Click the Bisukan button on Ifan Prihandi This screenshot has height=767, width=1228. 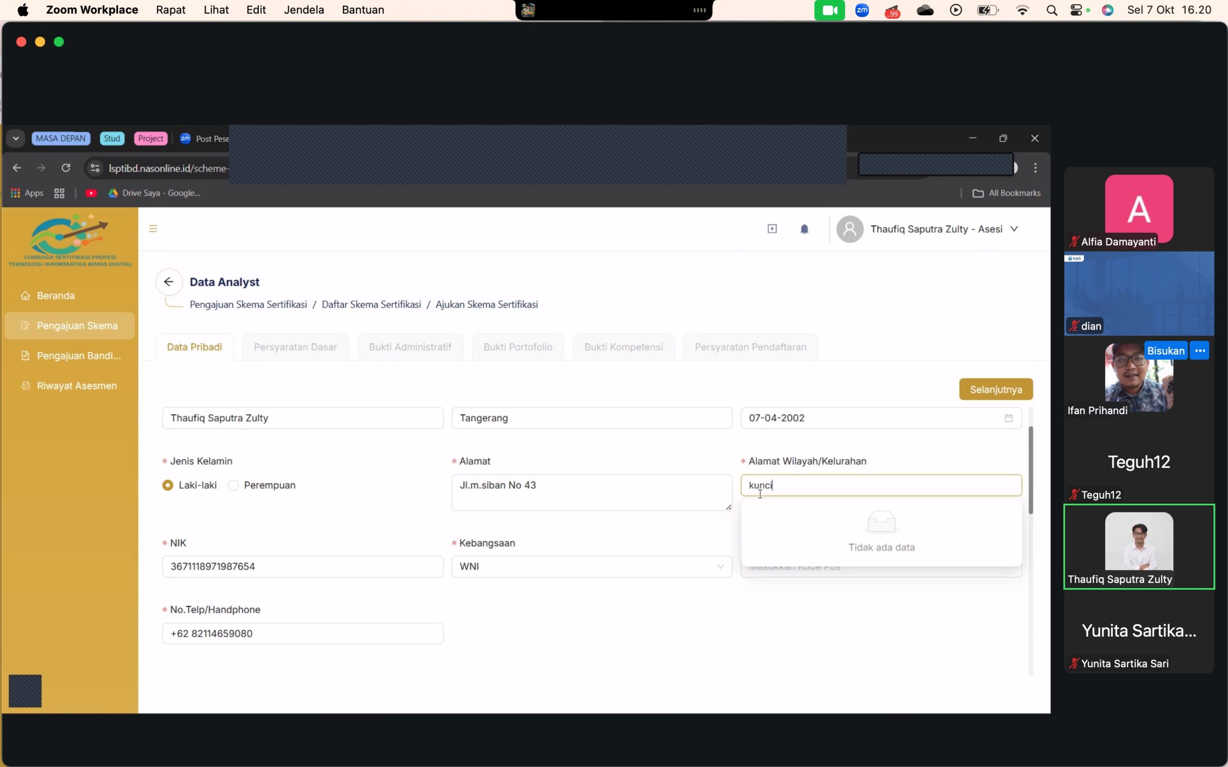1166,350
